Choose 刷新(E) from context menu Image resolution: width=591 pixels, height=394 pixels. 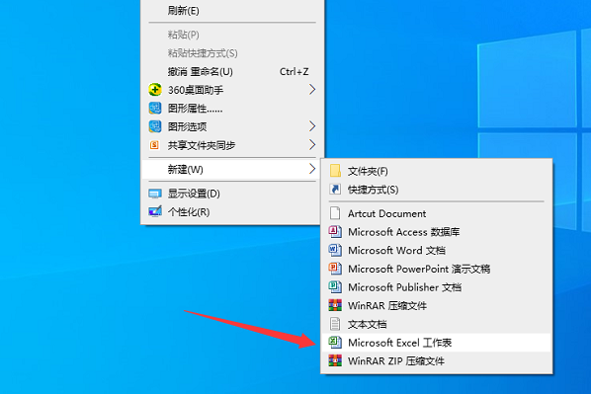click(232, 11)
